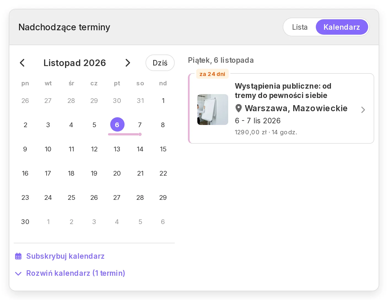Viewport: 388px width, 300px height.
Task: Select day 9 of Listopad
Action: coord(25,149)
